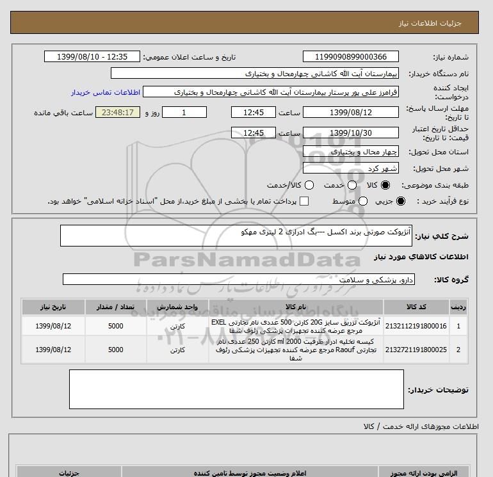Click the goods group field دارو، پزشکی و سلامت
The width and height of the screenshot is (493, 477).
click(x=239, y=279)
